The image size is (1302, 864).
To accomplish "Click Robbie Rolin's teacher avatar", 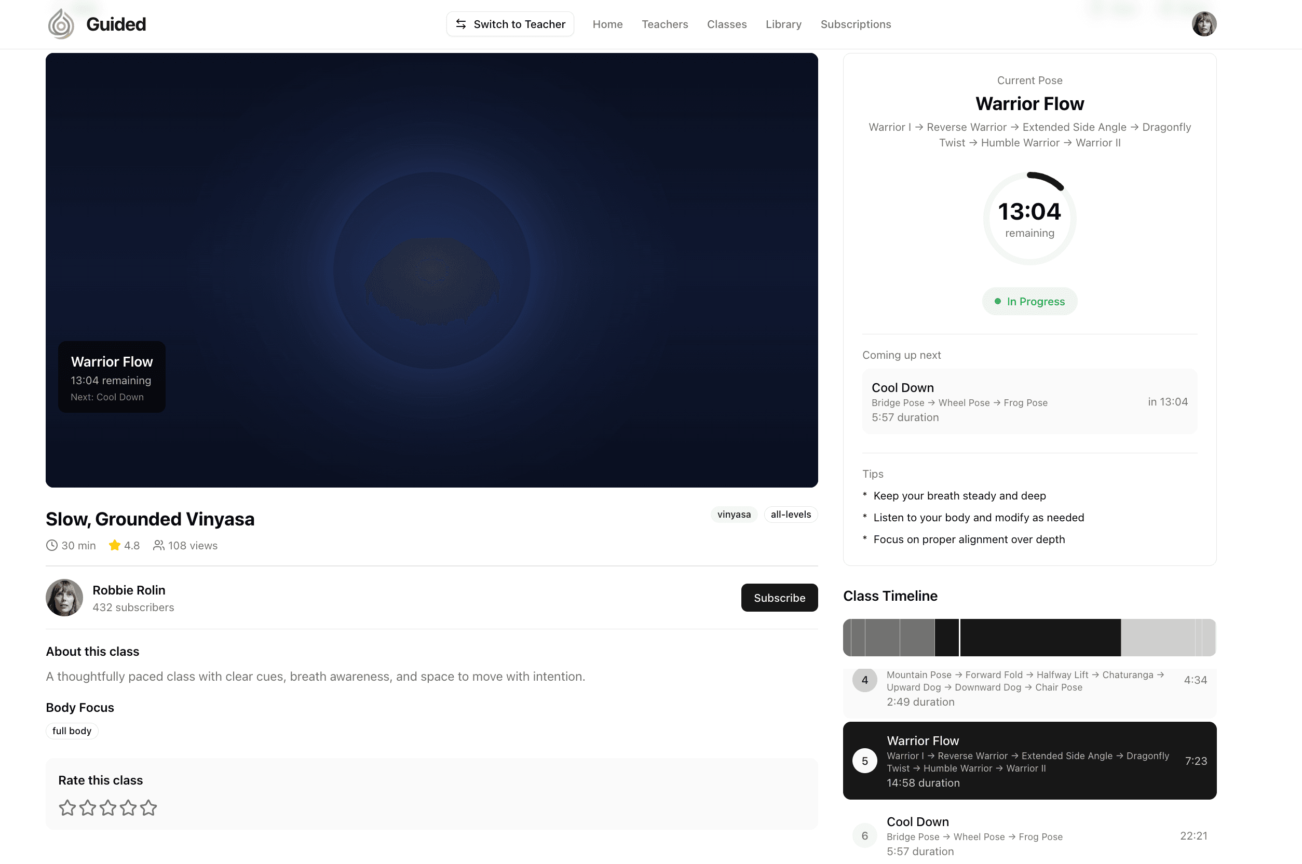I will 64,598.
